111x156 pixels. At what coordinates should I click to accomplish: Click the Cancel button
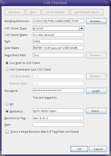[98, 149]
